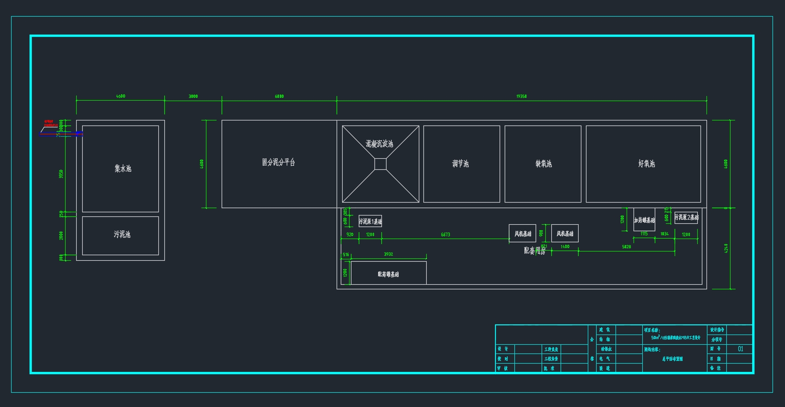Viewport: 785px width, 407px height.
Task: Click the 配套用房 room label
Action: 535,251
